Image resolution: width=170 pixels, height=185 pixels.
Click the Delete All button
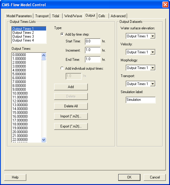pyautogui.click(x=71, y=106)
